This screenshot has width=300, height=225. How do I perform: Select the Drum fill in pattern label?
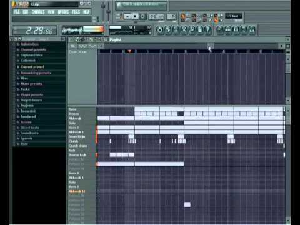77,136
